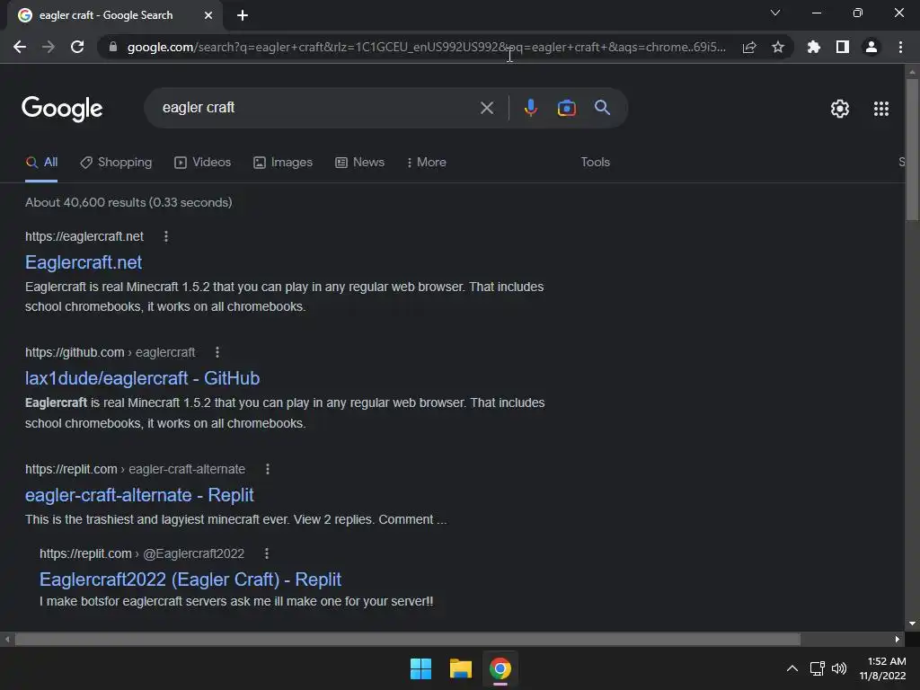920x690 pixels.
Task: Click the github.com › eaglercraft breadcrumb
Action: (x=111, y=352)
